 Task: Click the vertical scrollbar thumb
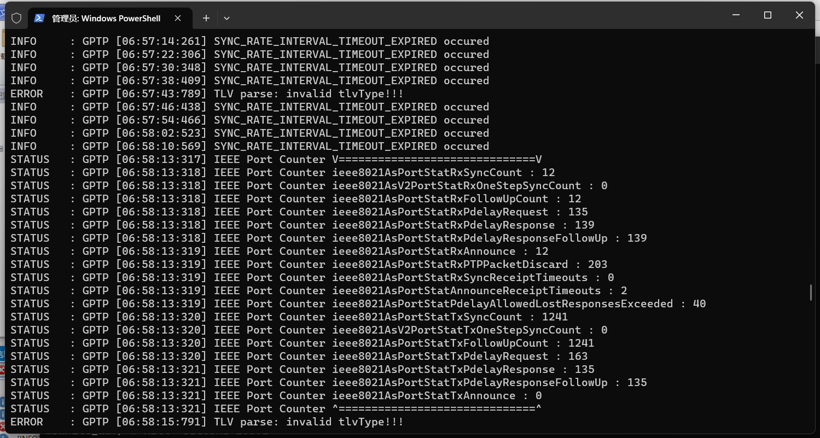point(811,293)
